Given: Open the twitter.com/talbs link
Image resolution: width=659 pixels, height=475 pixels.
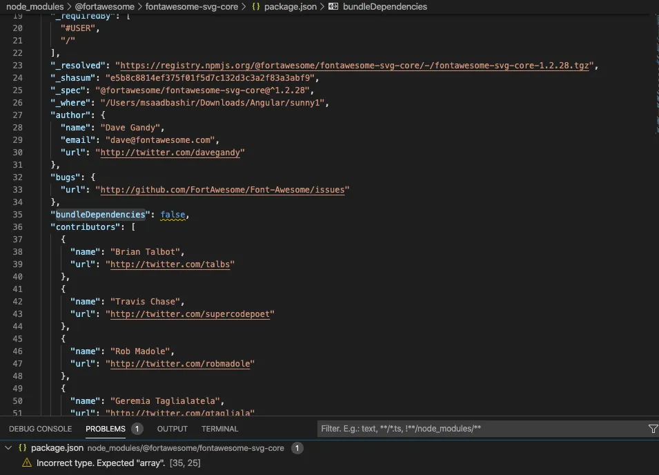Looking at the screenshot, I should coord(170,264).
